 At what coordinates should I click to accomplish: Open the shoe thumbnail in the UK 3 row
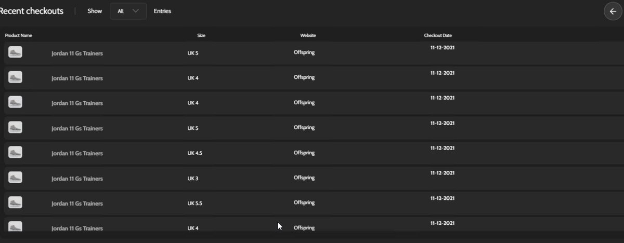coord(15,178)
